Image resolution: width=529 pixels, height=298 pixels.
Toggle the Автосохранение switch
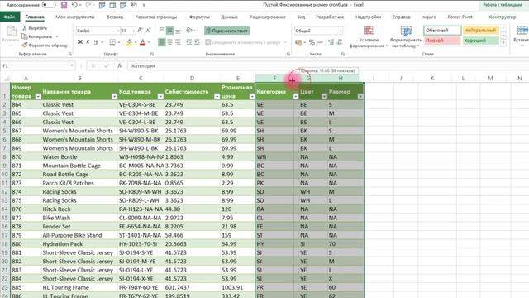49,5
